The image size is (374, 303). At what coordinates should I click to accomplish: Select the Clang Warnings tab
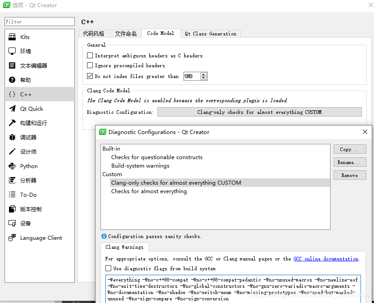(125, 247)
